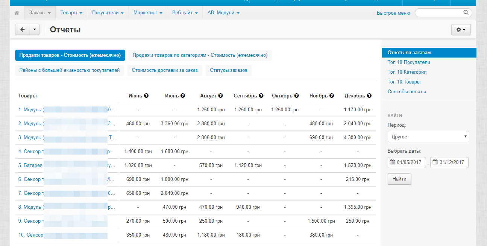Open the gear settings menu
The image size is (487, 246).
[461, 30]
